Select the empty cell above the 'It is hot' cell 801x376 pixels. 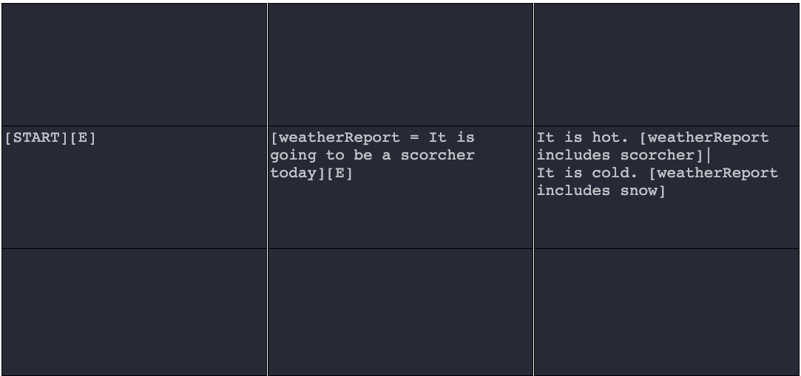666,65
